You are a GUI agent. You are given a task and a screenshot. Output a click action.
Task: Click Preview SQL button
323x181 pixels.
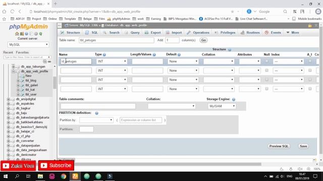[x=279, y=146]
